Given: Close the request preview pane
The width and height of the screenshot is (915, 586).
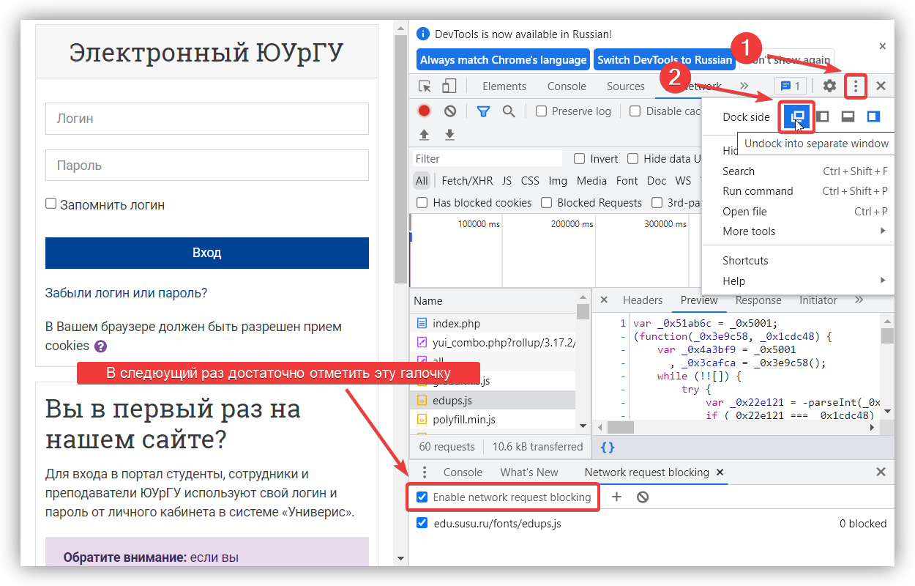Looking at the screenshot, I should (604, 300).
